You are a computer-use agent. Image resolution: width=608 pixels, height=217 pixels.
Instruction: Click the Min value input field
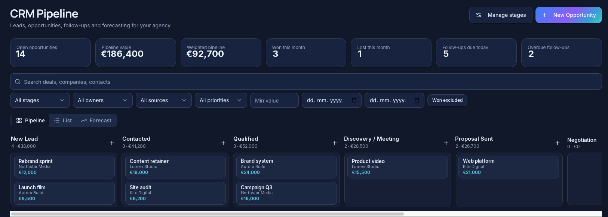point(274,100)
